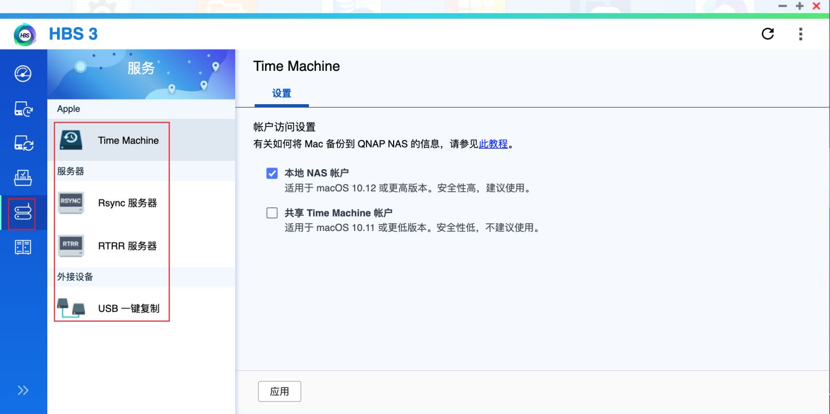Click the Time Machine disk icon

(70, 139)
